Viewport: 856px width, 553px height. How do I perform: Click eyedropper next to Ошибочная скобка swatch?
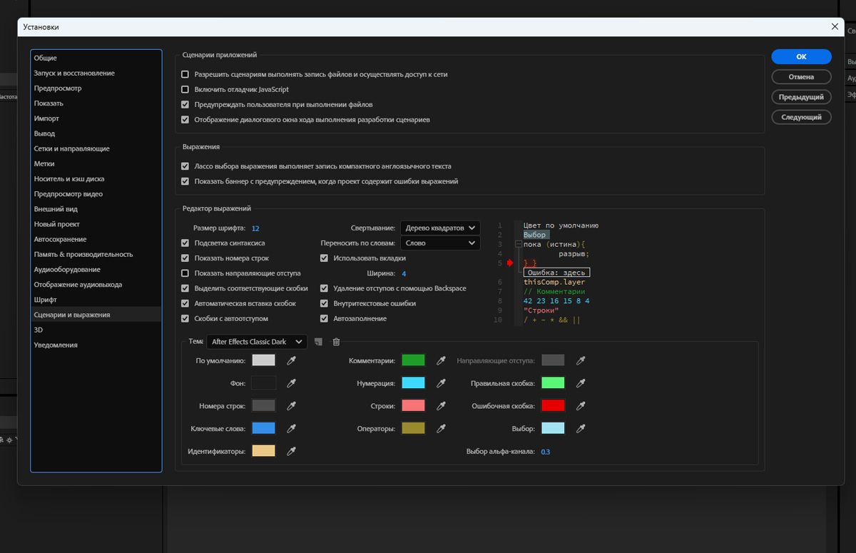pyautogui.click(x=581, y=406)
